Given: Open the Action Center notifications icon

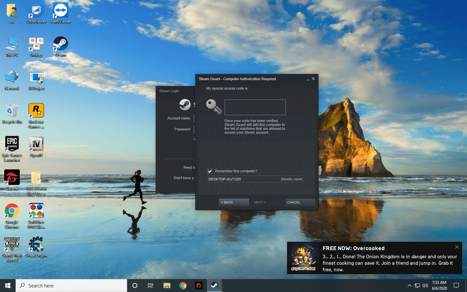Looking at the screenshot, I should point(456,286).
